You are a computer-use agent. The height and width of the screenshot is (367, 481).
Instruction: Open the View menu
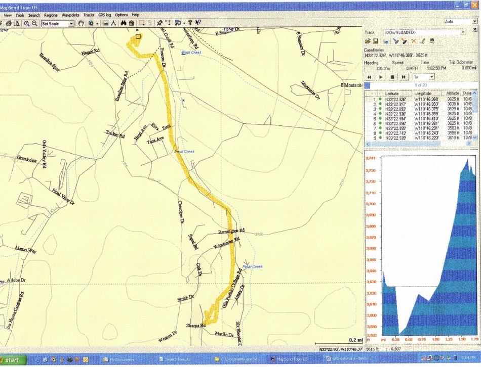coord(8,15)
